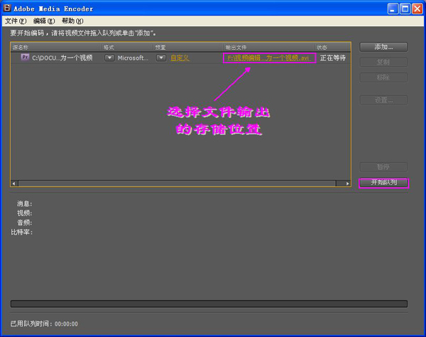Open the 文件 menu
The width and height of the screenshot is (426, 337).
16,21
